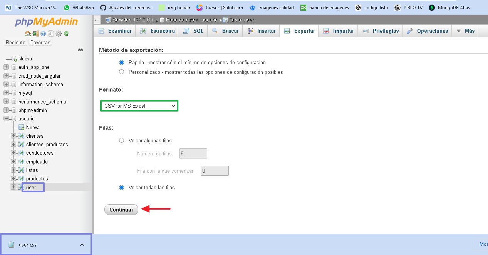Click the Número de filas input field
488x255 pixels.
193,153
